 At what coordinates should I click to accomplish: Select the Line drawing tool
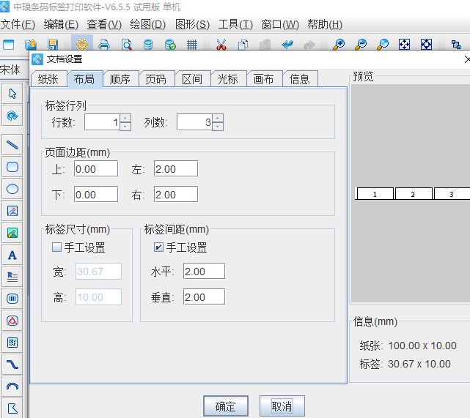pos(12,144)
